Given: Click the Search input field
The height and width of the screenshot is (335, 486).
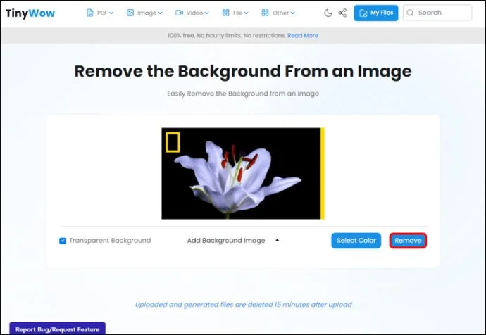Looking at the screenshot, I should [x=437, y=13].
